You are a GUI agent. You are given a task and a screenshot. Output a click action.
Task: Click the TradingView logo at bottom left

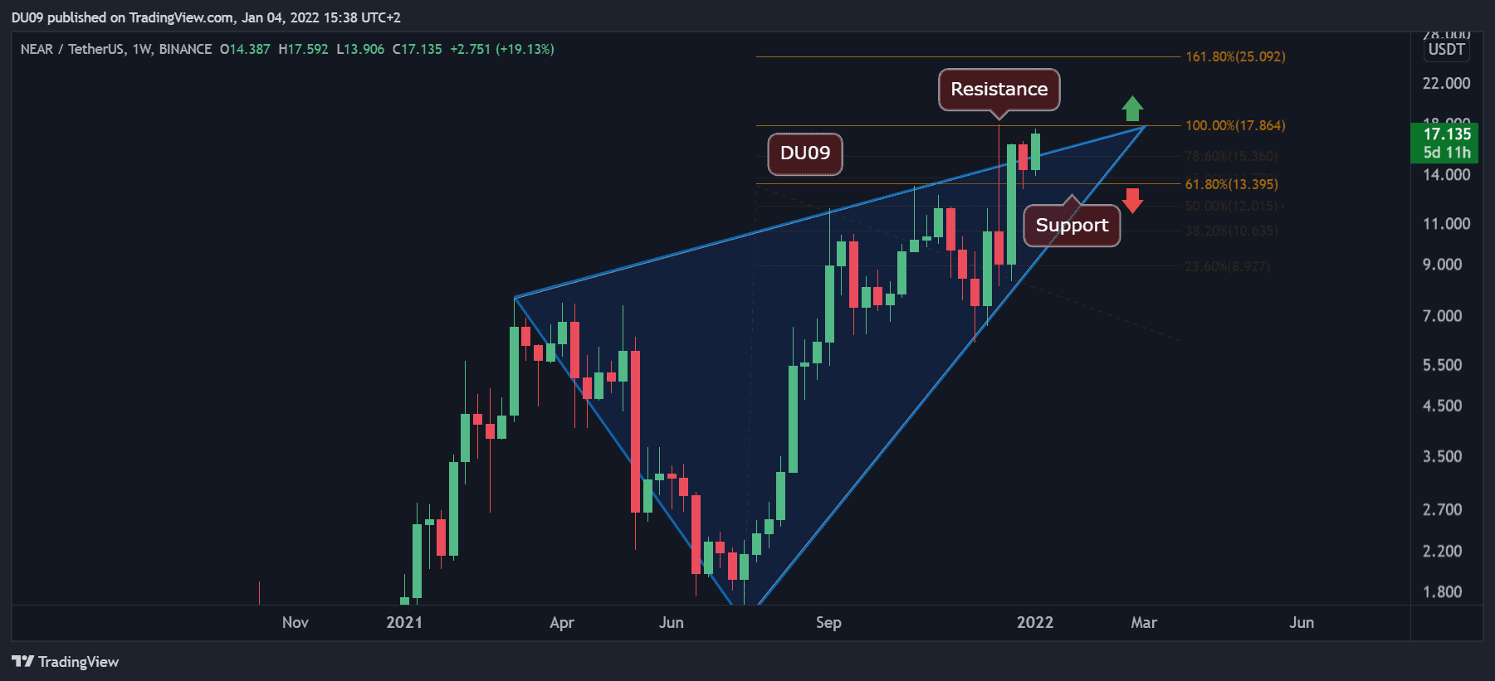point(66,662)
